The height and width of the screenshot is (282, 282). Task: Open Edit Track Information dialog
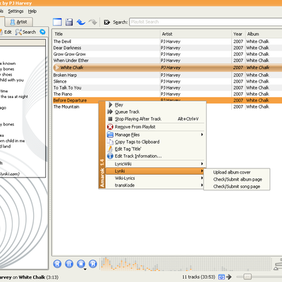click(156, 156)
